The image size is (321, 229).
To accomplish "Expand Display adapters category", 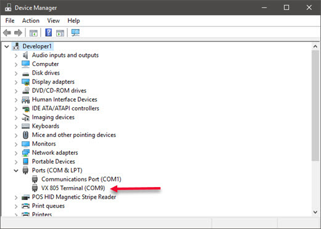I will point(16,82).
